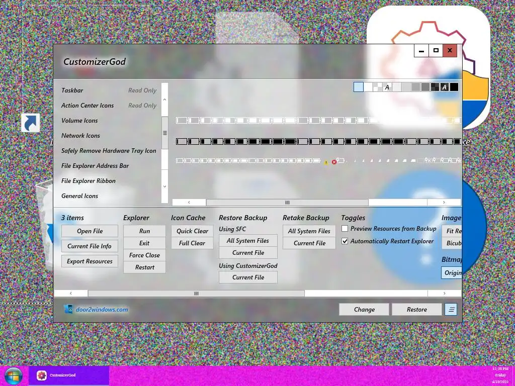Select the small battery icons third row

coord(318,160)
